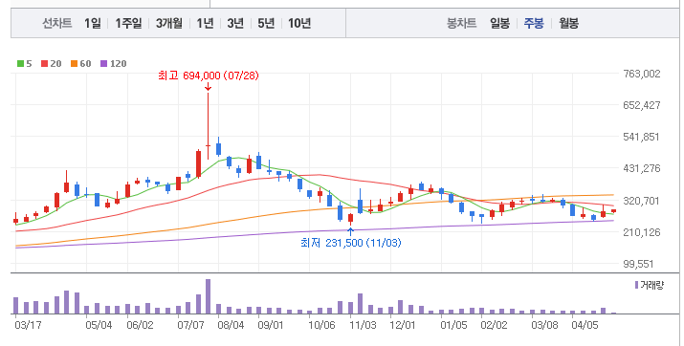Show the 10년 line chart
Image resolution: width=684 pixels, height=346 pixels.
coord(299,23)
